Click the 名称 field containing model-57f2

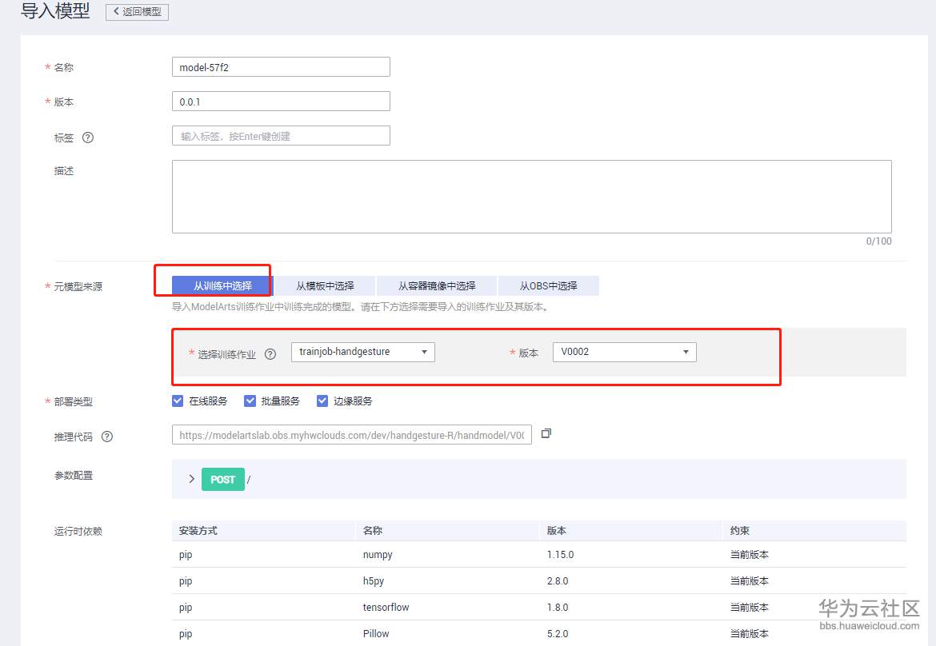coord(281,67)
